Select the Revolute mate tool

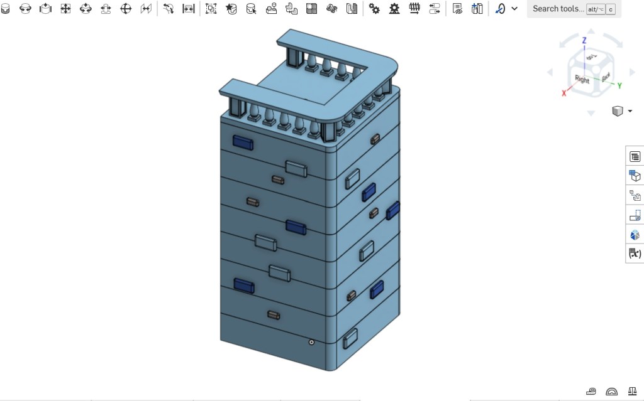pos(25,9)
